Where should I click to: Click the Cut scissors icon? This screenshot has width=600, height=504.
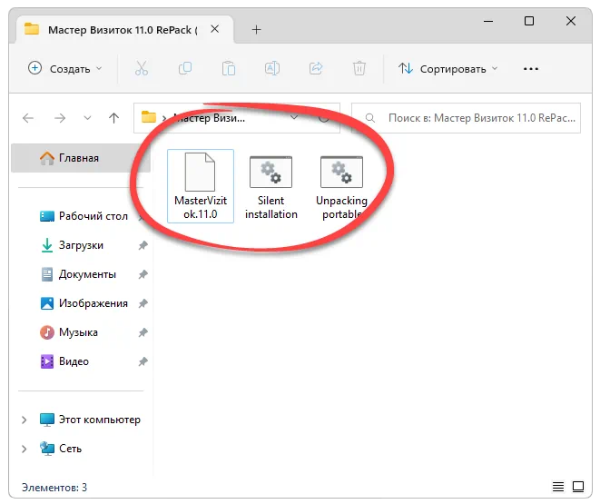coord(142,68)
